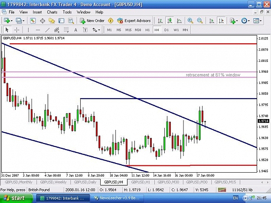Open the Periods clock icon
271x203 pixels.
pos(244,21)
